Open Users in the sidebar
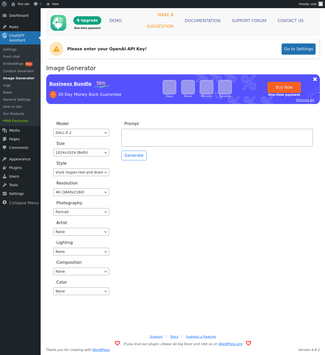 tap(20, 176)
